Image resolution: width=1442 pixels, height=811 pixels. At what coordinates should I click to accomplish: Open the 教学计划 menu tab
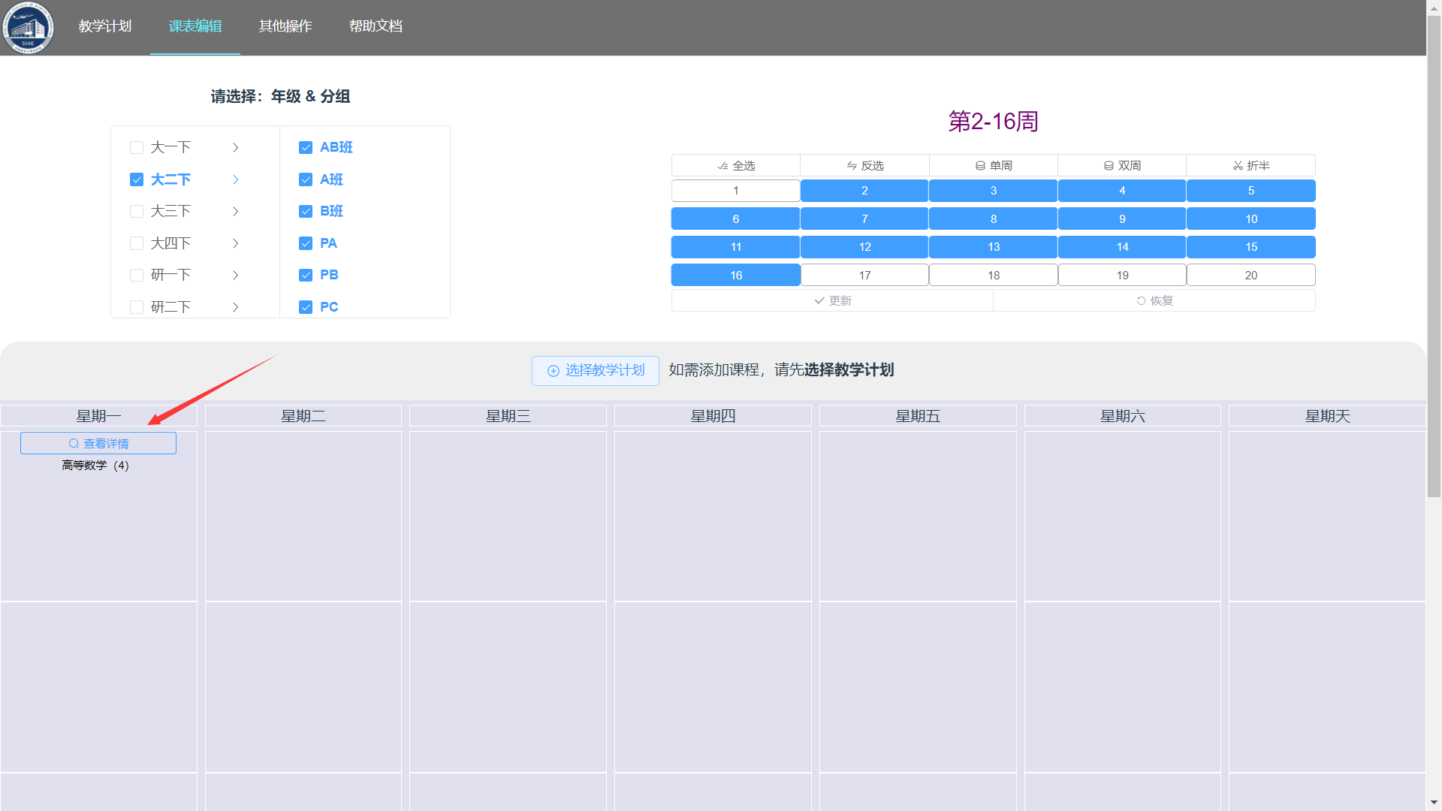point(105,26)
